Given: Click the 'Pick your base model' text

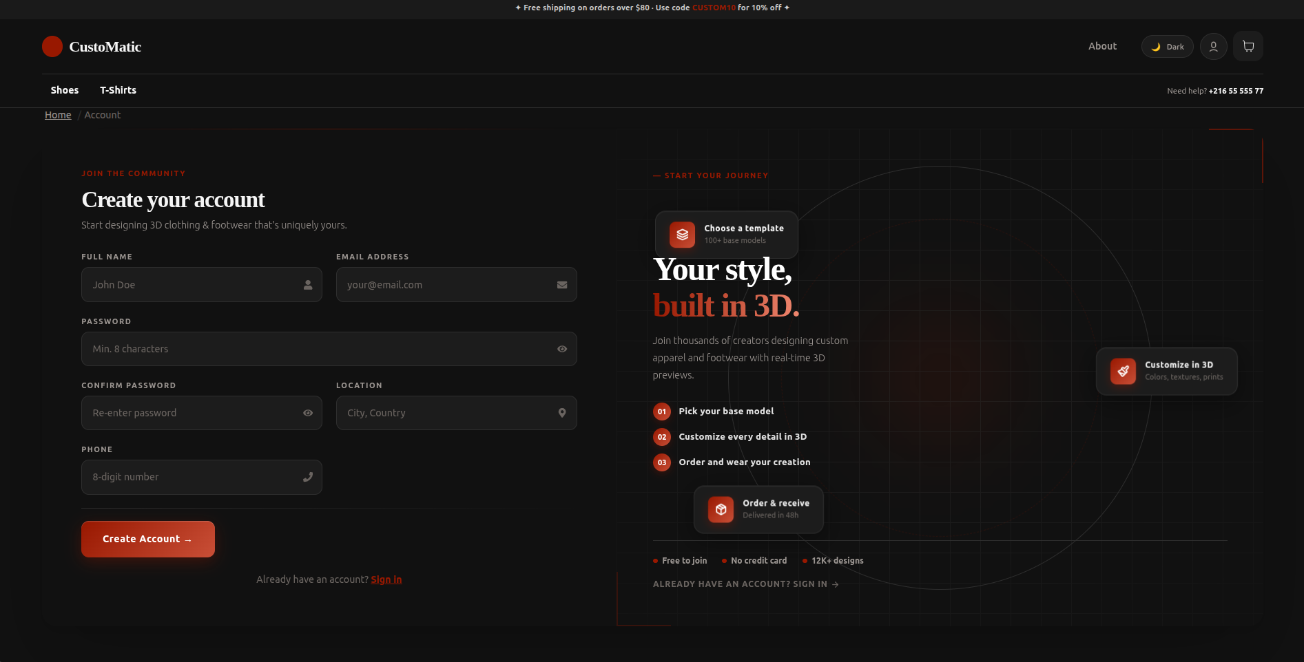Looking at the screenshot, I should (726, 412).
